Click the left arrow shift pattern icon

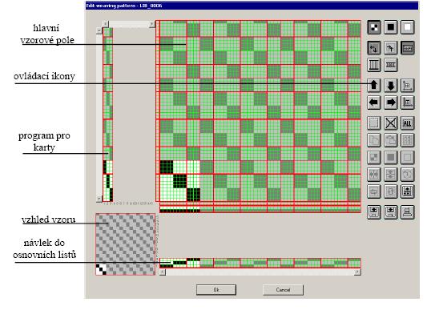(373, 103)
